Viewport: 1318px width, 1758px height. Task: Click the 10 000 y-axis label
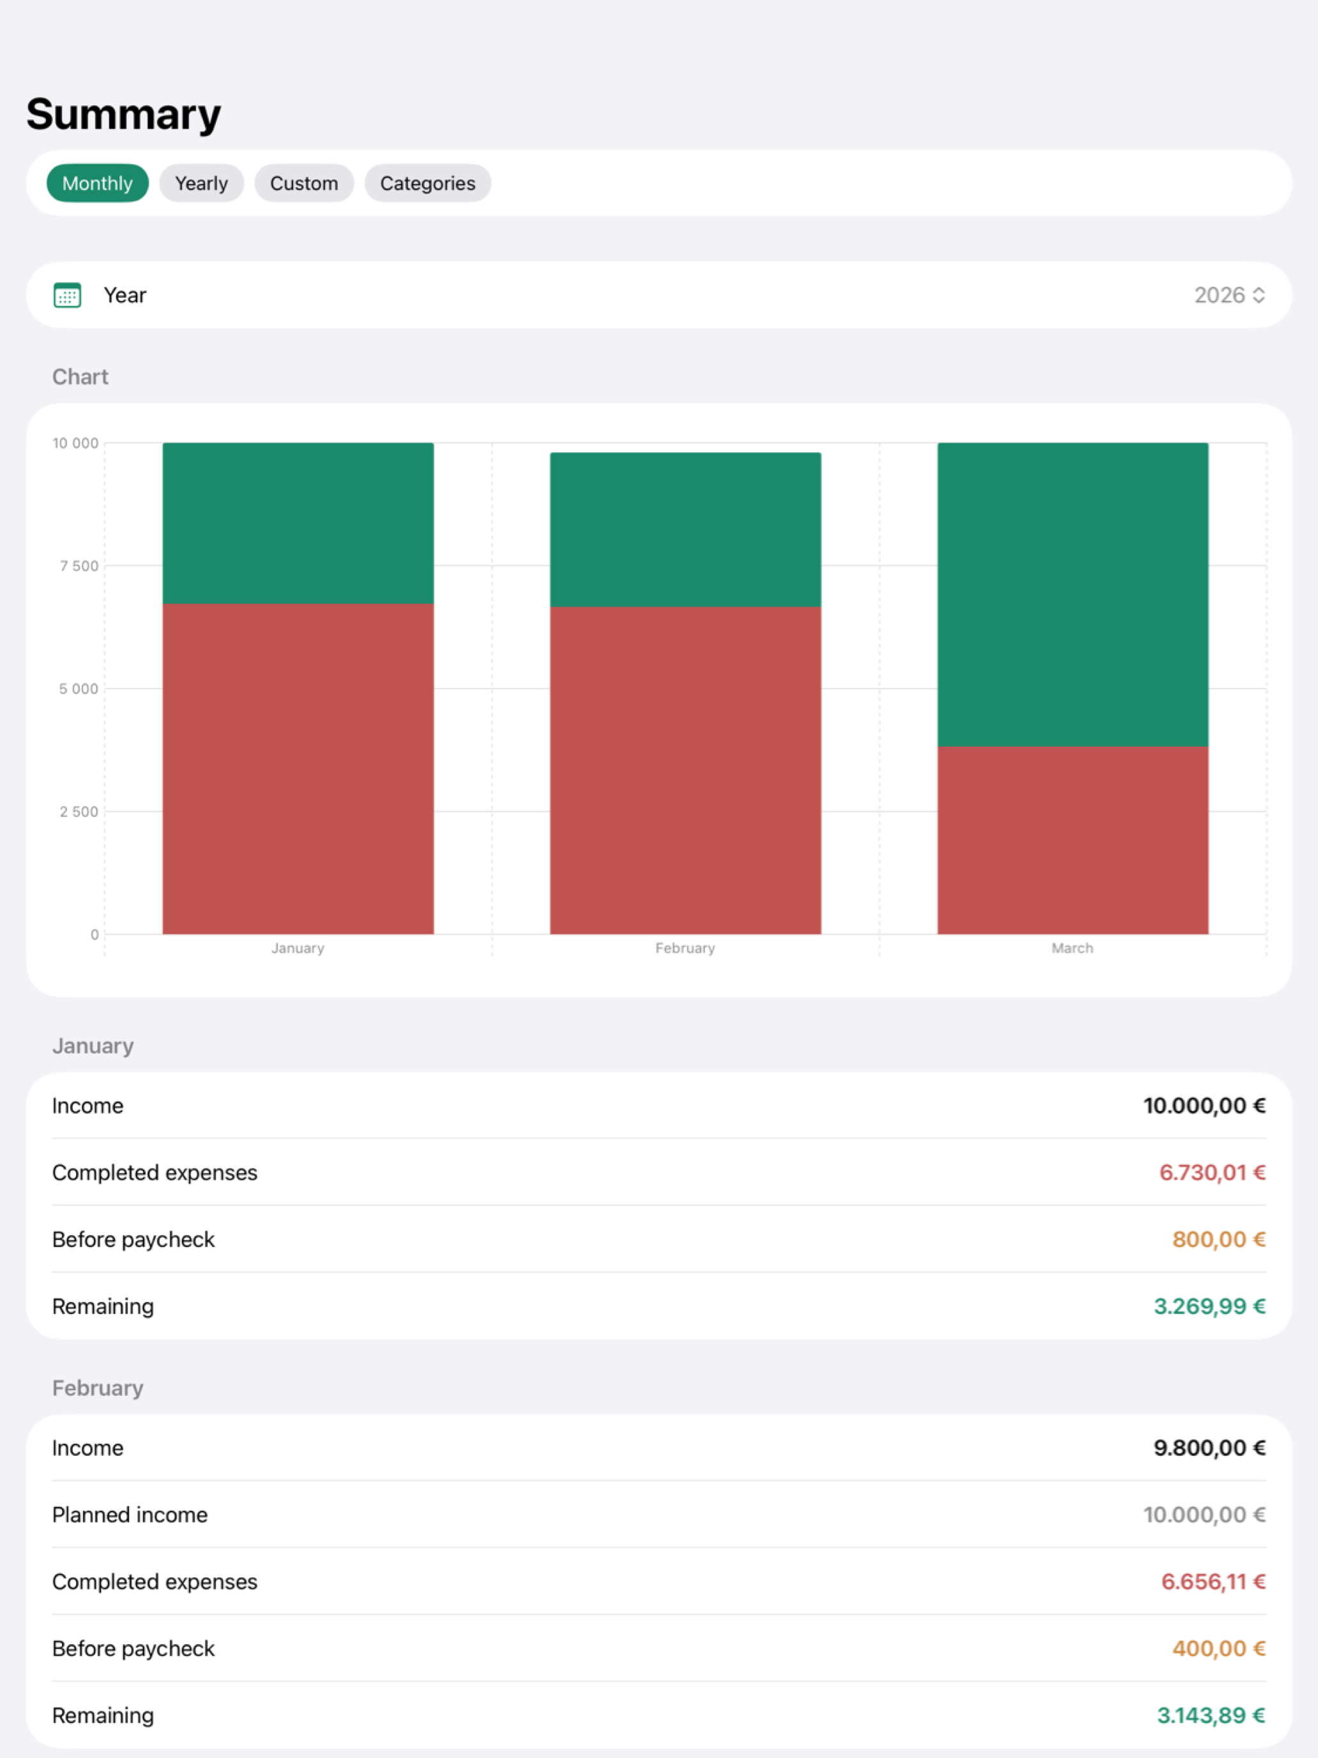click(75, 443)
